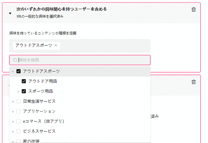208x143 pixels.
Task: Check the ビジネスサービス checkbox
Action: 18,131
